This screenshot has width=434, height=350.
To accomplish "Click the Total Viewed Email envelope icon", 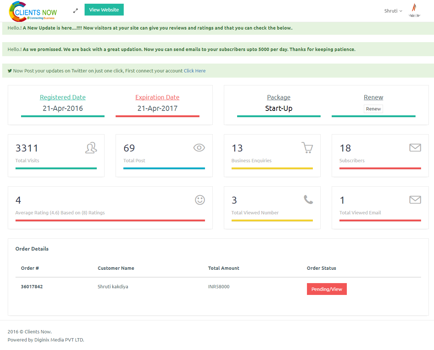I will coord(415,200).
